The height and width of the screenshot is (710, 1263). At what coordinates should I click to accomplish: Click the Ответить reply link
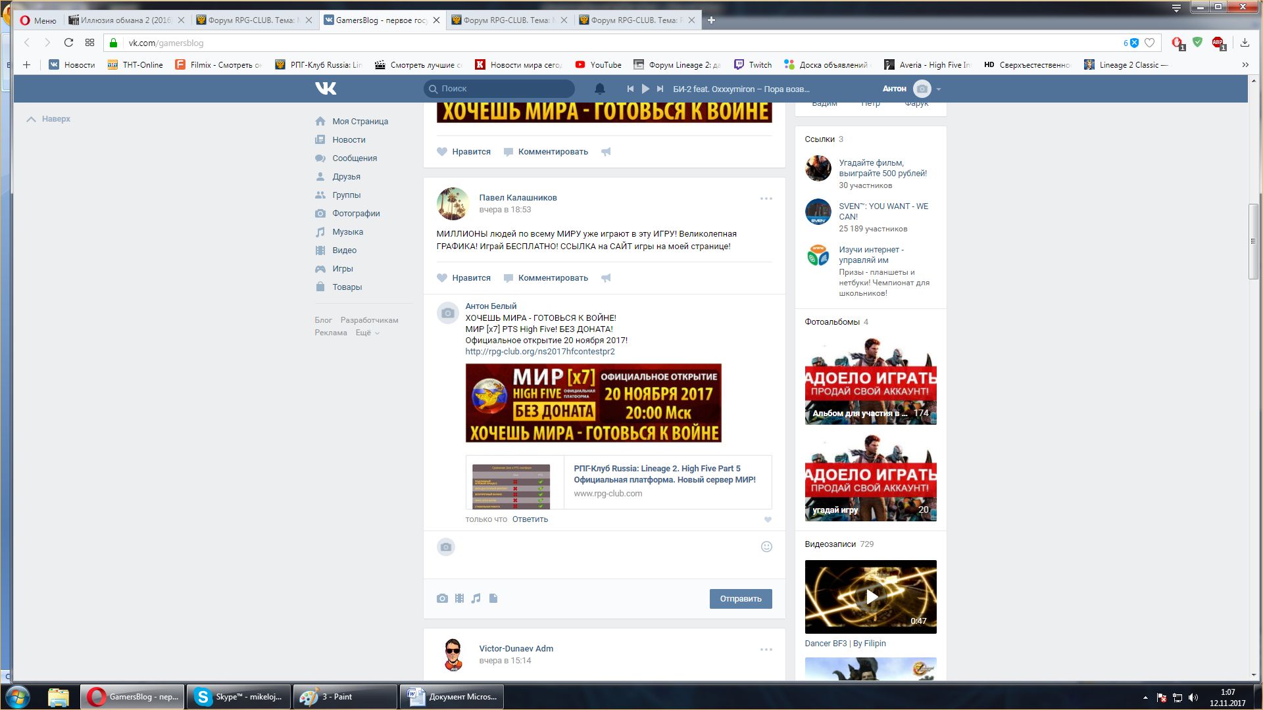click(530, 519)
